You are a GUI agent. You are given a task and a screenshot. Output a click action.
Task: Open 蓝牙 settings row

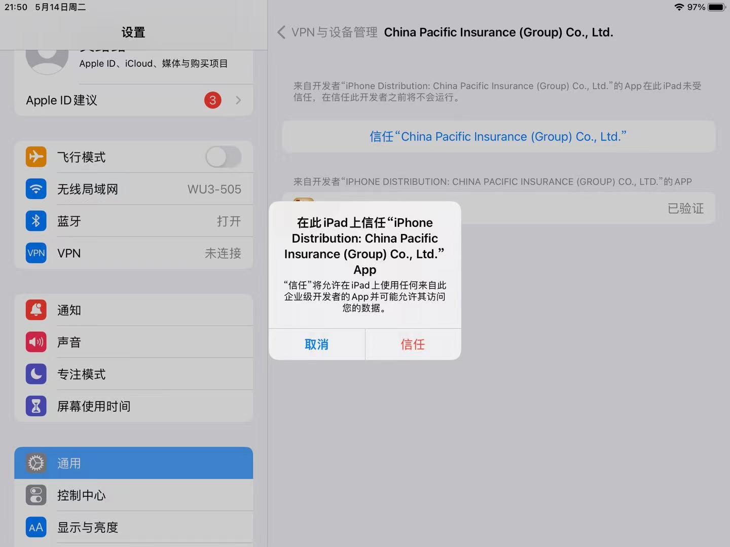134,221
